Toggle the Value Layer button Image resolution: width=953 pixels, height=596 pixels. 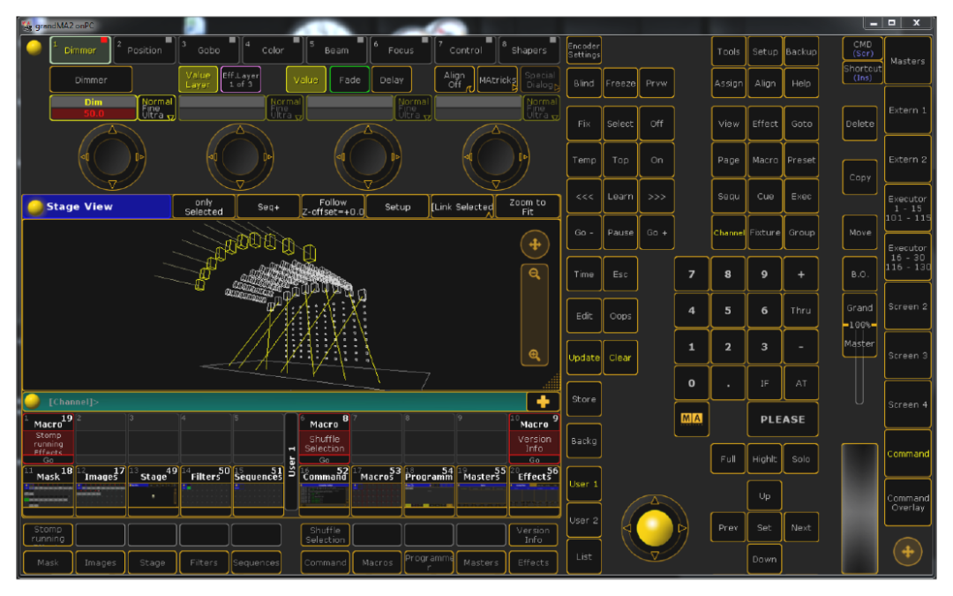[x=199, y=79]
